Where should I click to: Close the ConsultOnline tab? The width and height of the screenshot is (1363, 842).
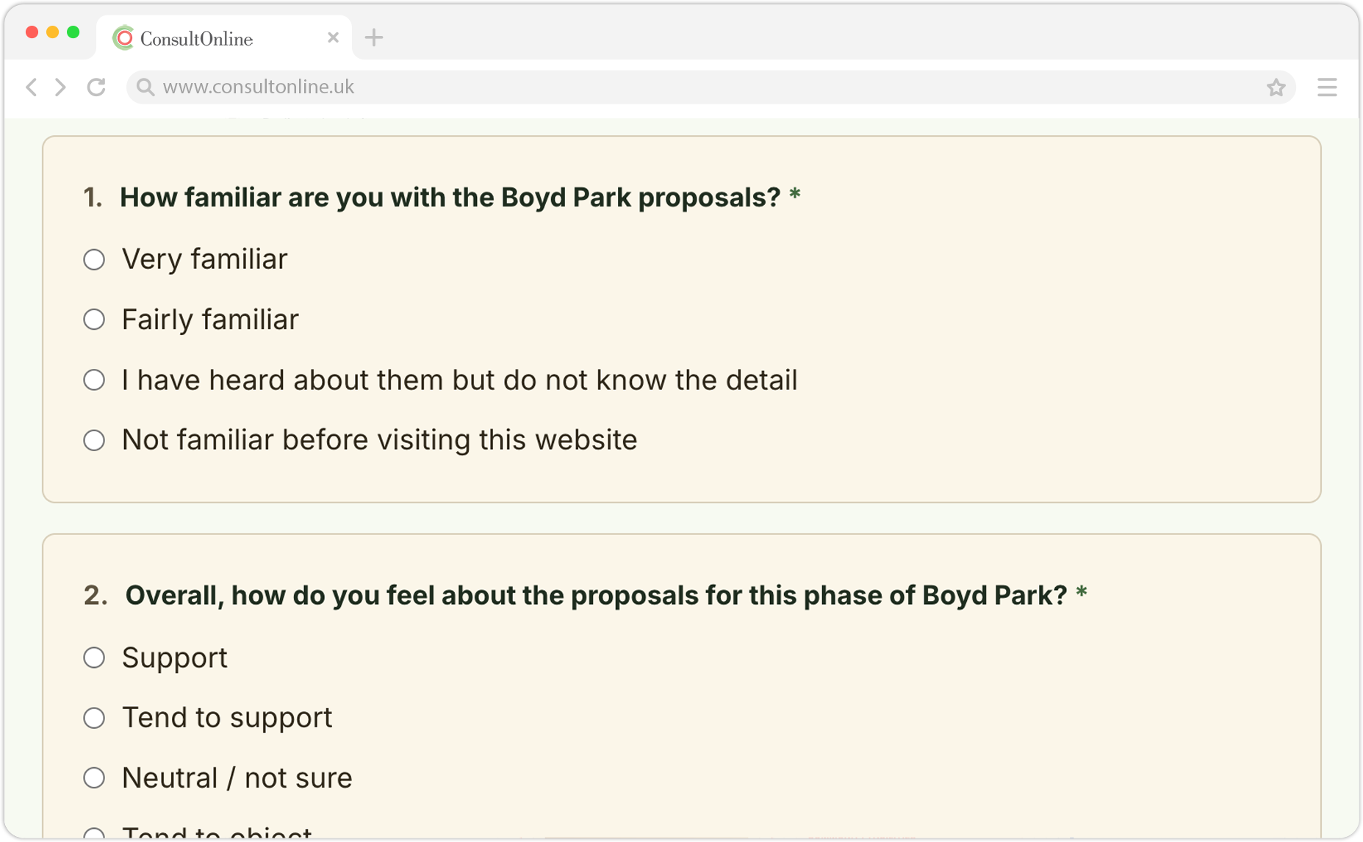(x=333, y=37)
